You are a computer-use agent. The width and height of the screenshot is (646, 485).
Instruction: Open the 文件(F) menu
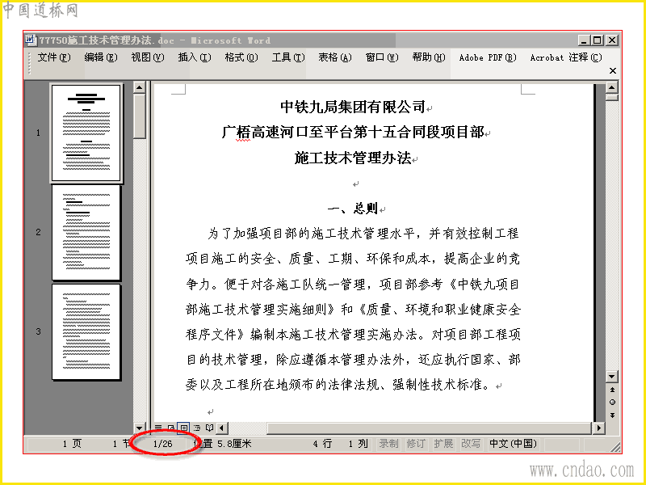(54, 57)
